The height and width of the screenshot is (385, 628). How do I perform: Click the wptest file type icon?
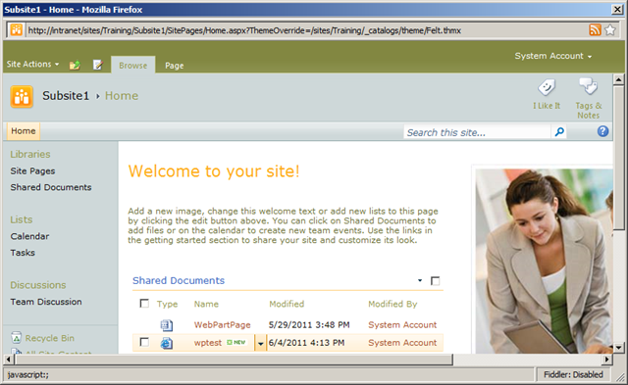click(x=167, y=343)
